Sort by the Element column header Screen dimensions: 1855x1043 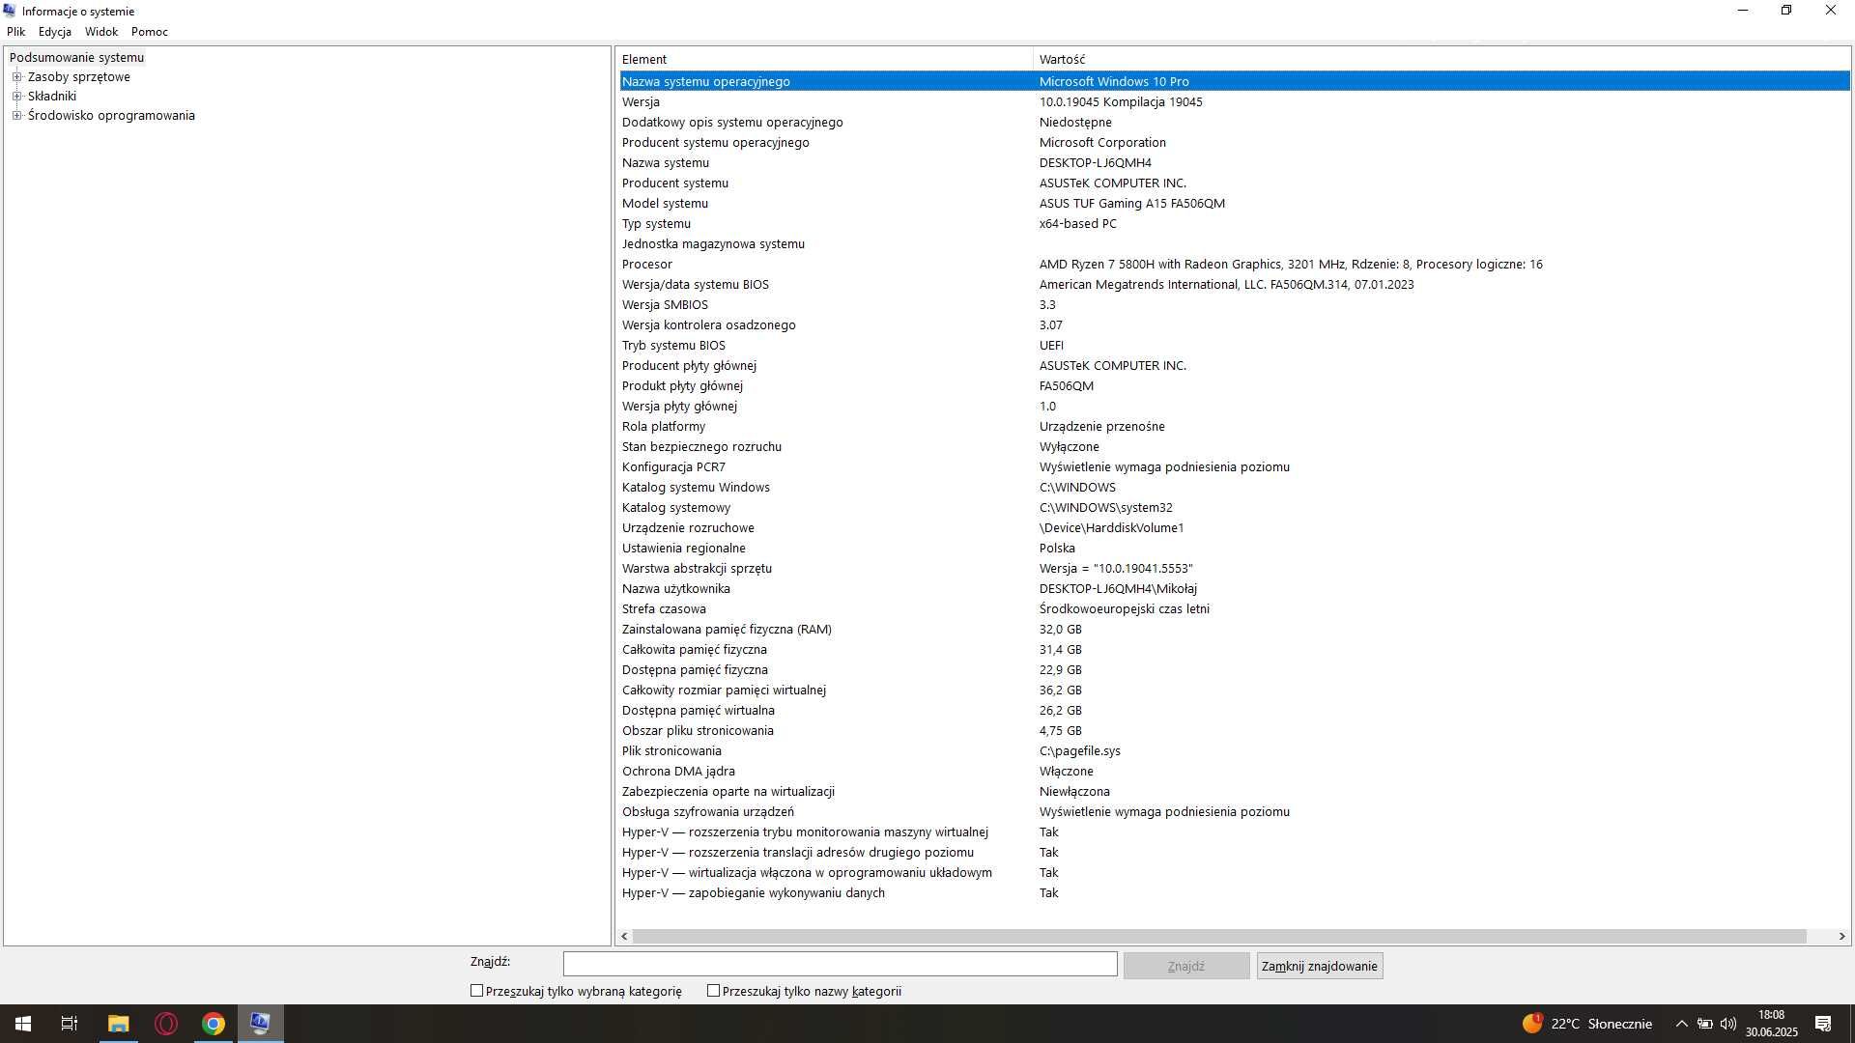point(825,60)
